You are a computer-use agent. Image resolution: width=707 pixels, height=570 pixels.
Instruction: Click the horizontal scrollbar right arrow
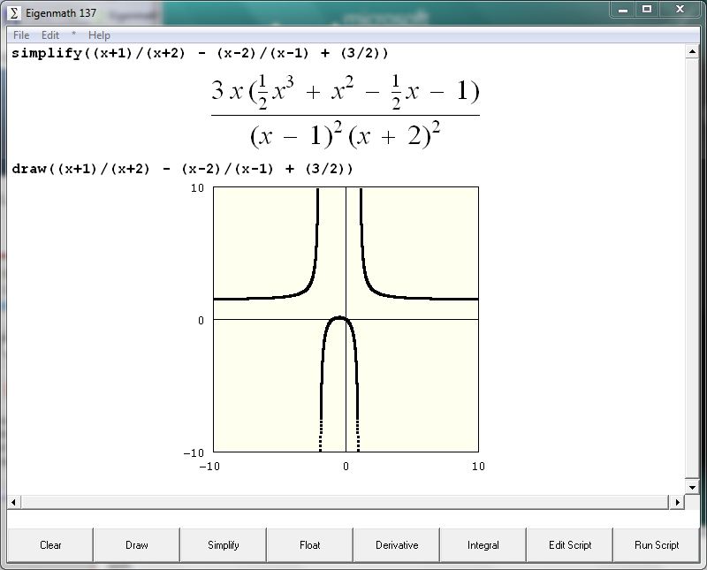point(678,502)
